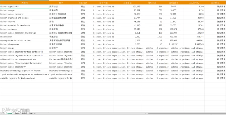Click 细分需求 in kitchen organization row
Image resolution: width=226 pixels, height=115 pixels.
(x=215, y=7)
